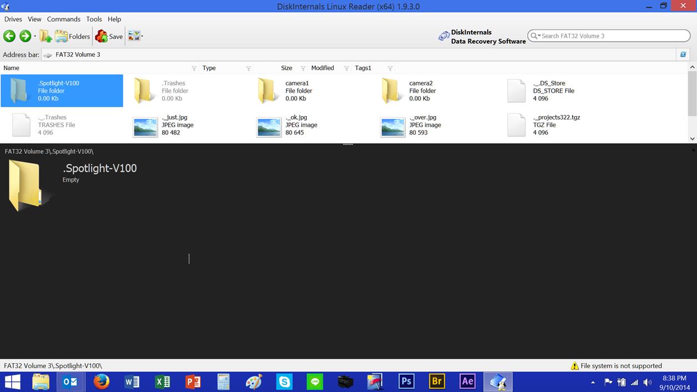Open search options magnifier dropdown
This screenshot has width=697, height=392.
point(535,36)
